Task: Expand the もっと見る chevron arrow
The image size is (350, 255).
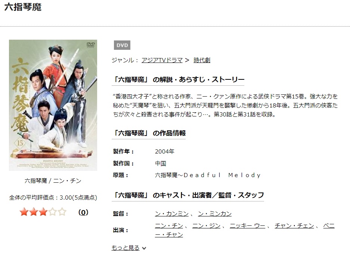Action: click(144, 248)
